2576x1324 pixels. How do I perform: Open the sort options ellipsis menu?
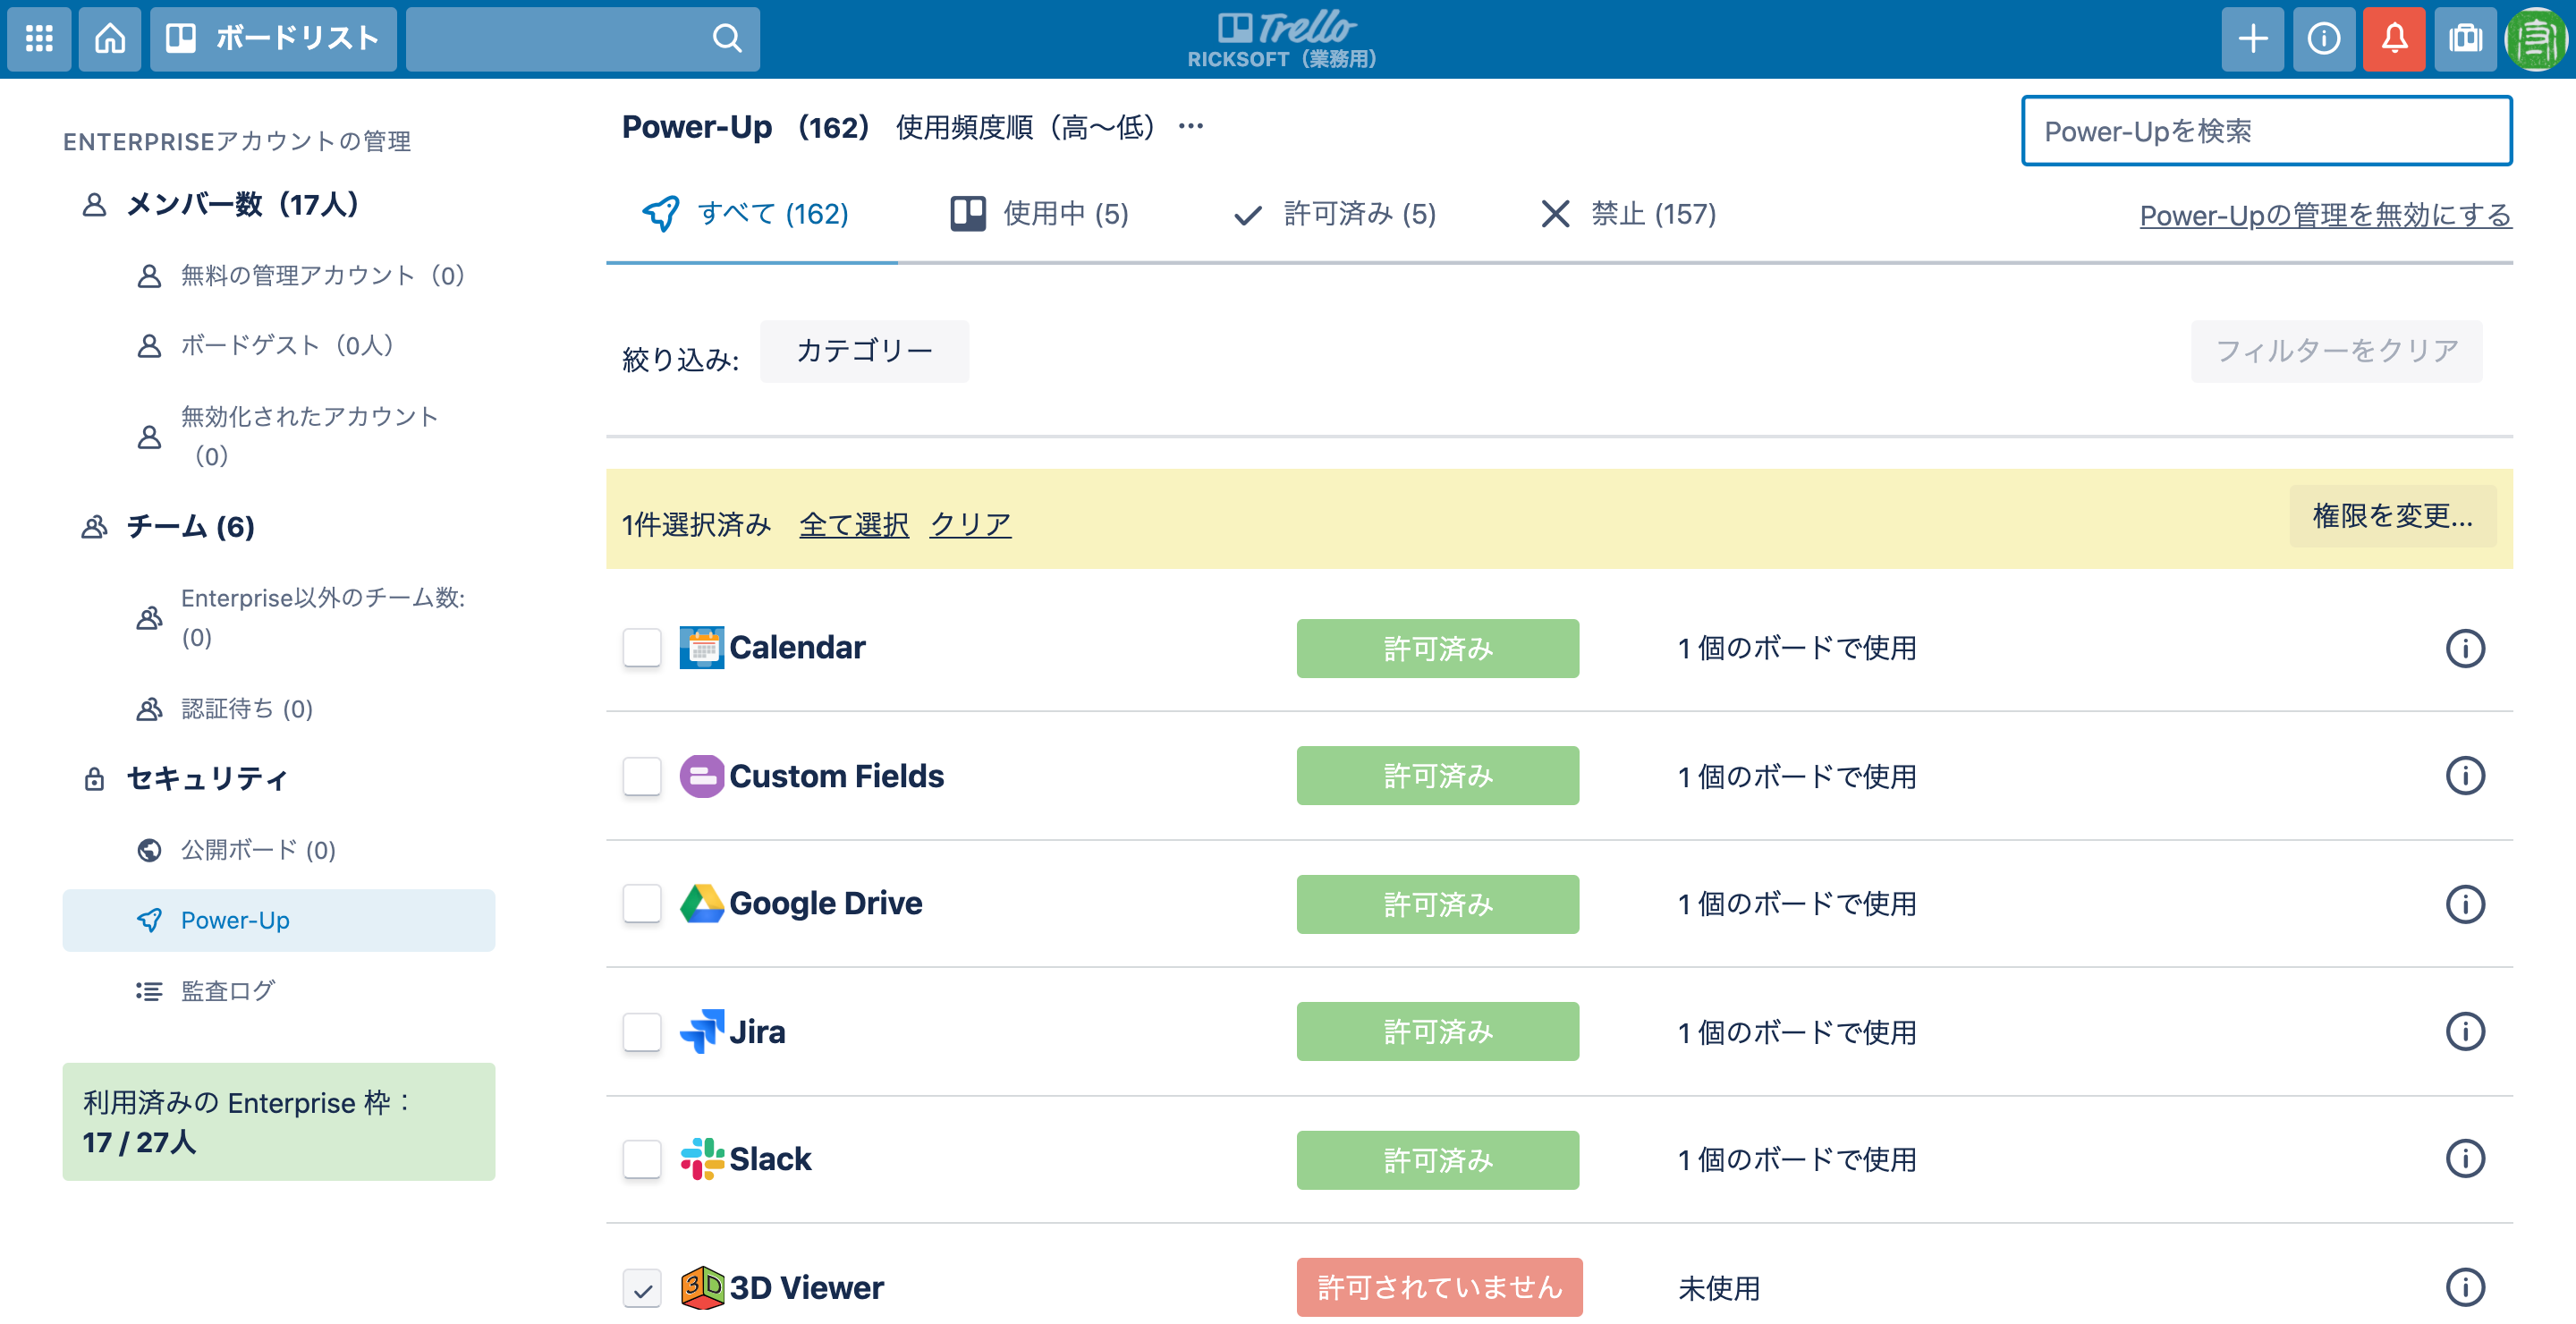(1190, 127)
